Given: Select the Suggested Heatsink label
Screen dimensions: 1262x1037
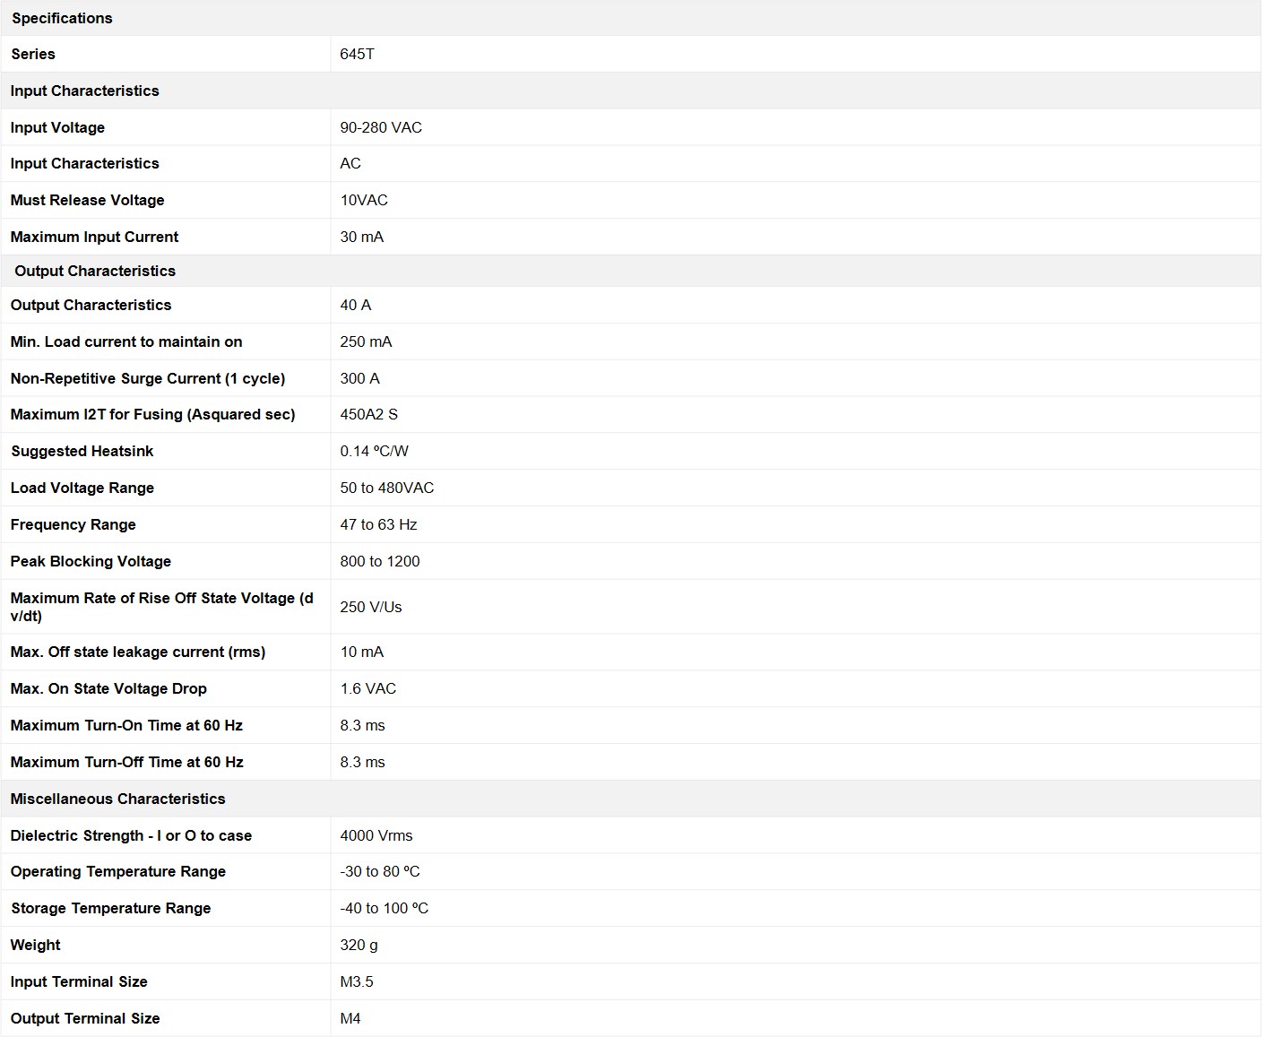Looking at the screenshot, I should click(x=82, y=451).
